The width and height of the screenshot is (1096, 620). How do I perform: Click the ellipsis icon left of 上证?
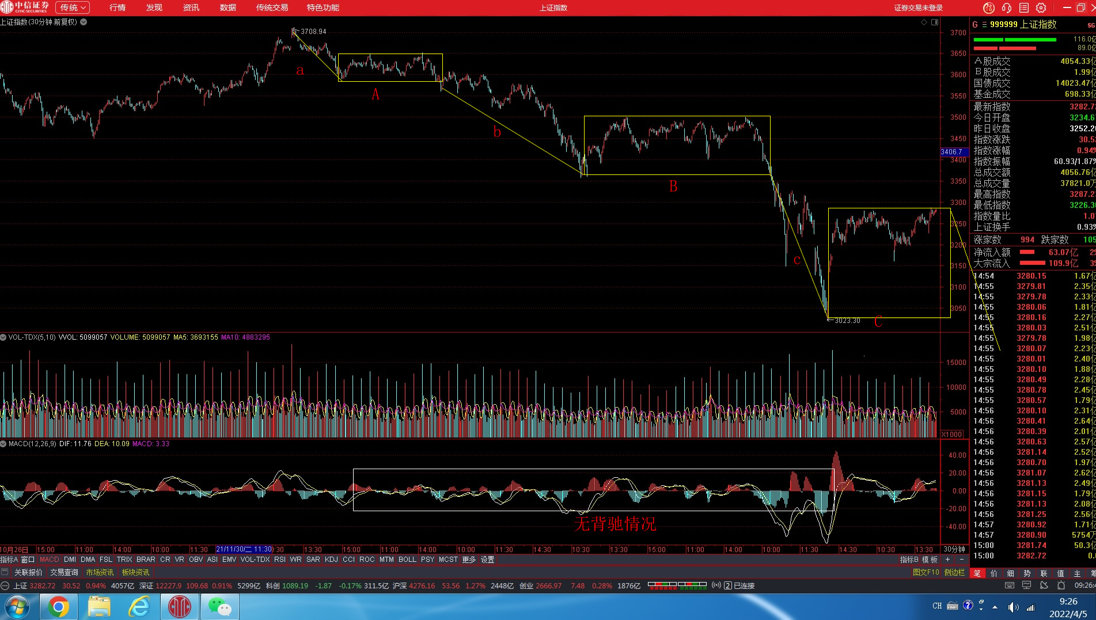point(5,585)
